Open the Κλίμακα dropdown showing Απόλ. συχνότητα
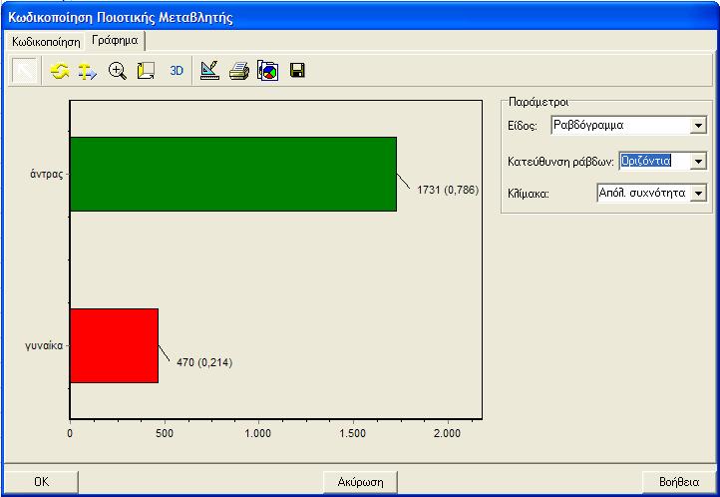This screenshot has height=497, width=720. pos(651,193)
